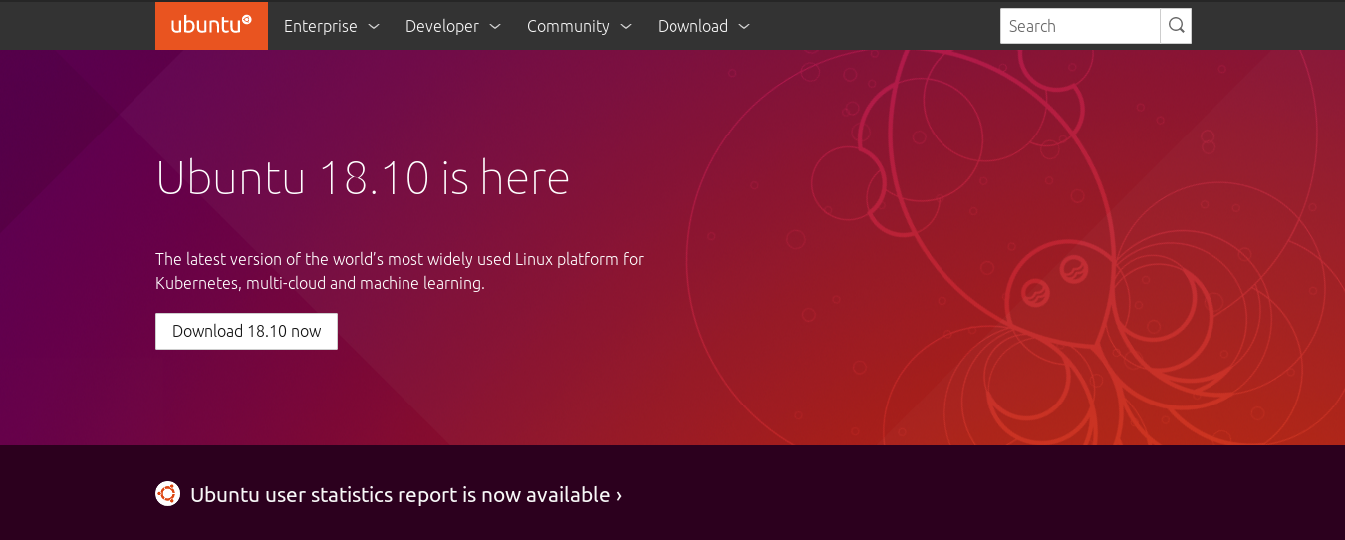Click the search magnifier icon
This screenshot has height=540, width=1345.
1176,26
